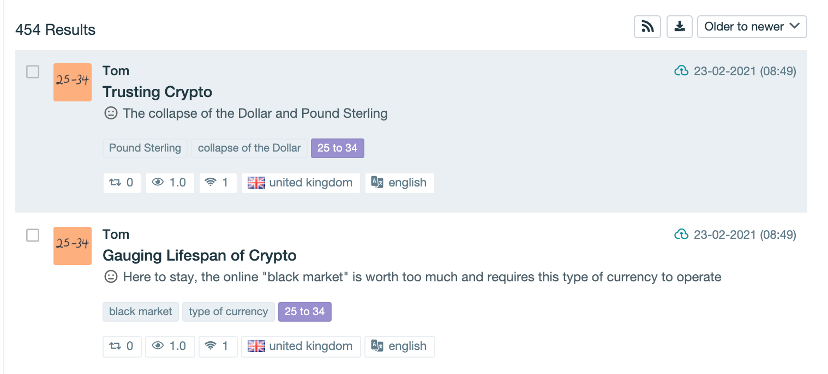
Task: Click the retweet count icon in first result
Action: pos(115,183)
